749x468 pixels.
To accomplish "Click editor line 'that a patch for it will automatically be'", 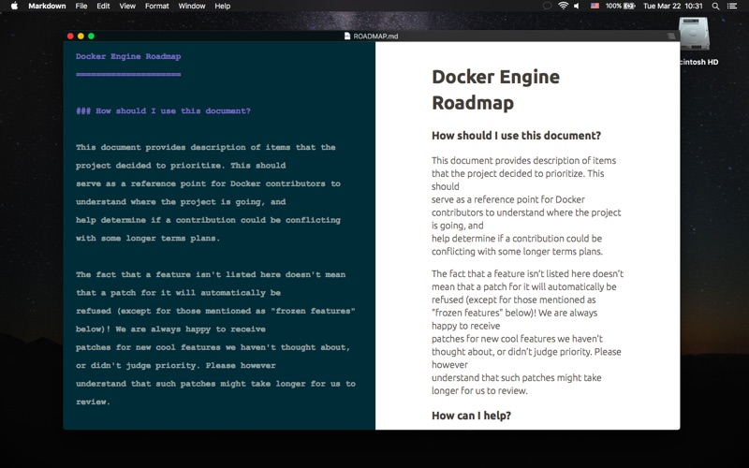I will [x=178, y=292].
